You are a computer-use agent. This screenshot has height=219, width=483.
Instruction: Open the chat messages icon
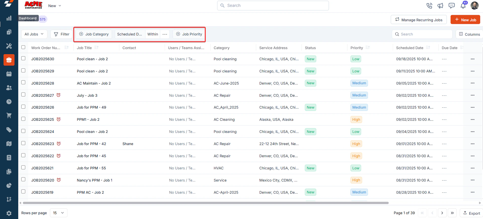[x=452, y=6]
